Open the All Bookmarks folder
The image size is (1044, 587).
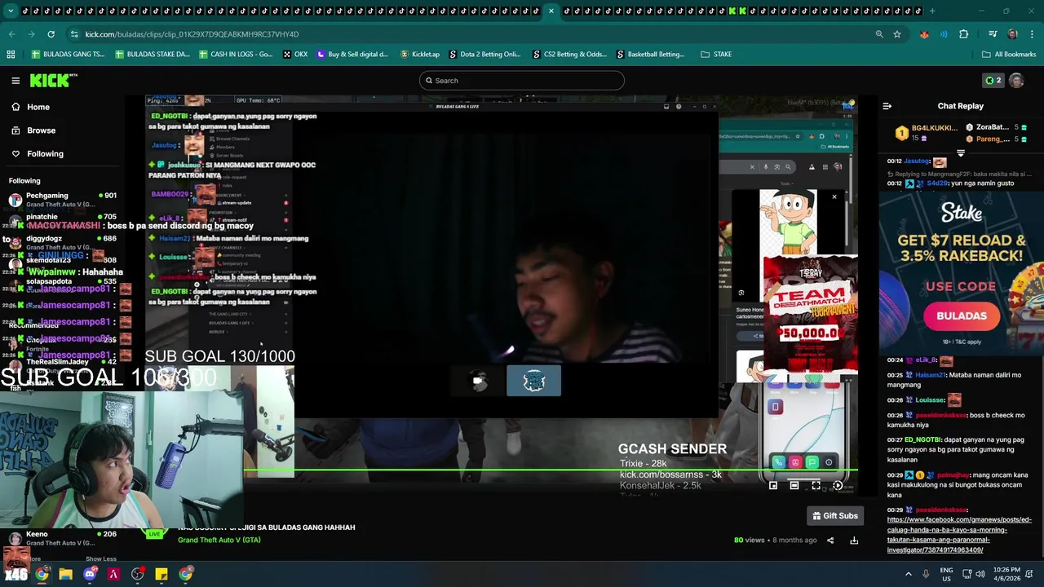tap(1009, 55)
